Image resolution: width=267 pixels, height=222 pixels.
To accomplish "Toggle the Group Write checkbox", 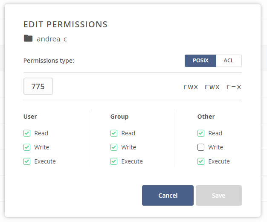I will pyautogui.click(x=114, y=147).
